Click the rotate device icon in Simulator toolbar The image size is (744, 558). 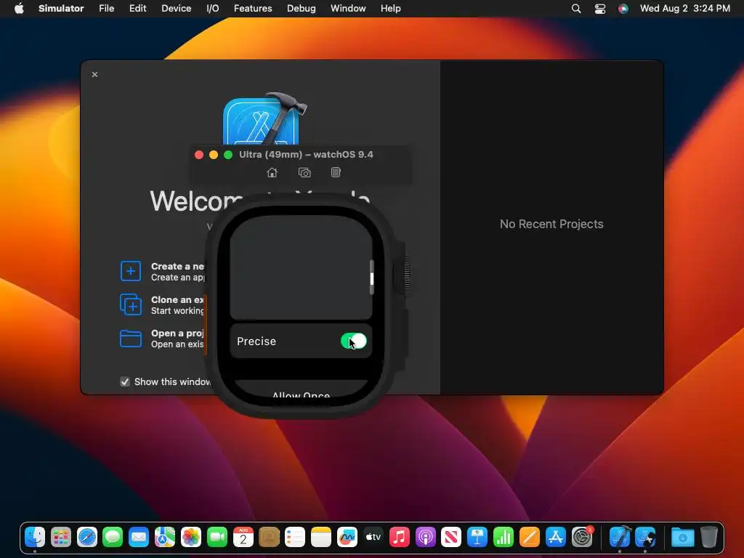336,172
